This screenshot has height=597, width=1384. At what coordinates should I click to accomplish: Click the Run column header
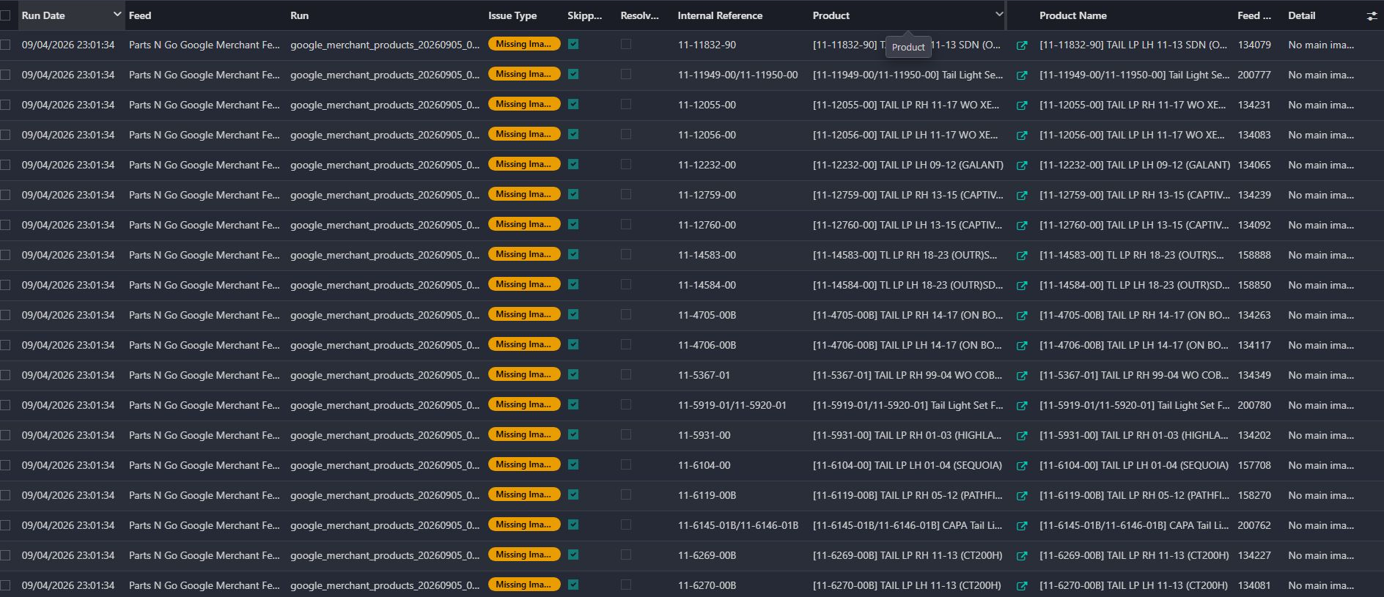(x=299, y=15)
